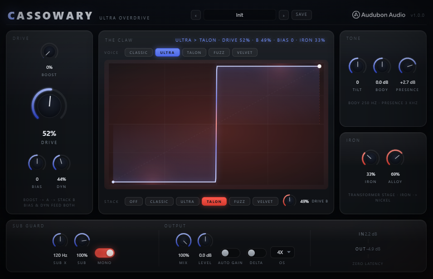Click the Level knob
This screenshot has width=433, height=279.
point(205,241)
